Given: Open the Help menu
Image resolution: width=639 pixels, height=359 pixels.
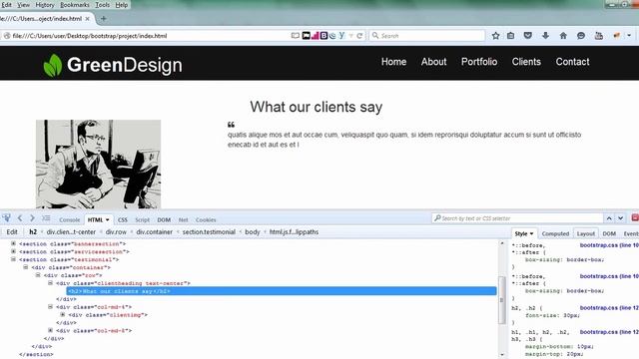Looking at the screenshot, I should 122,5.
